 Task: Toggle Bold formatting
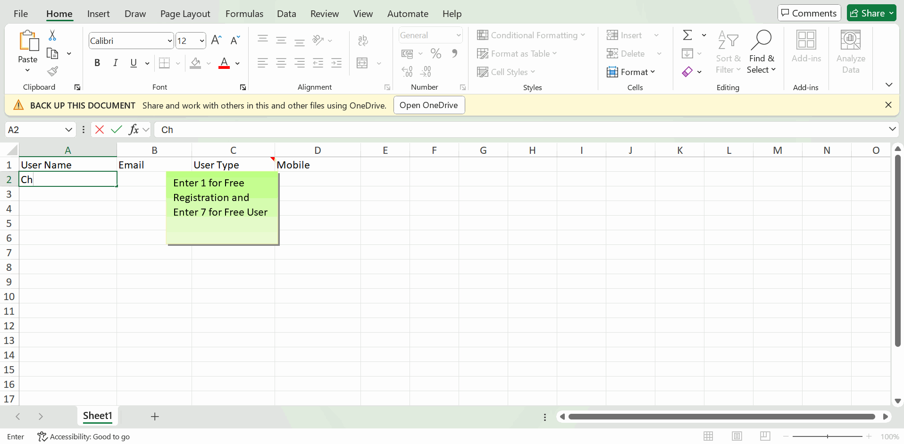coord(97,63)
